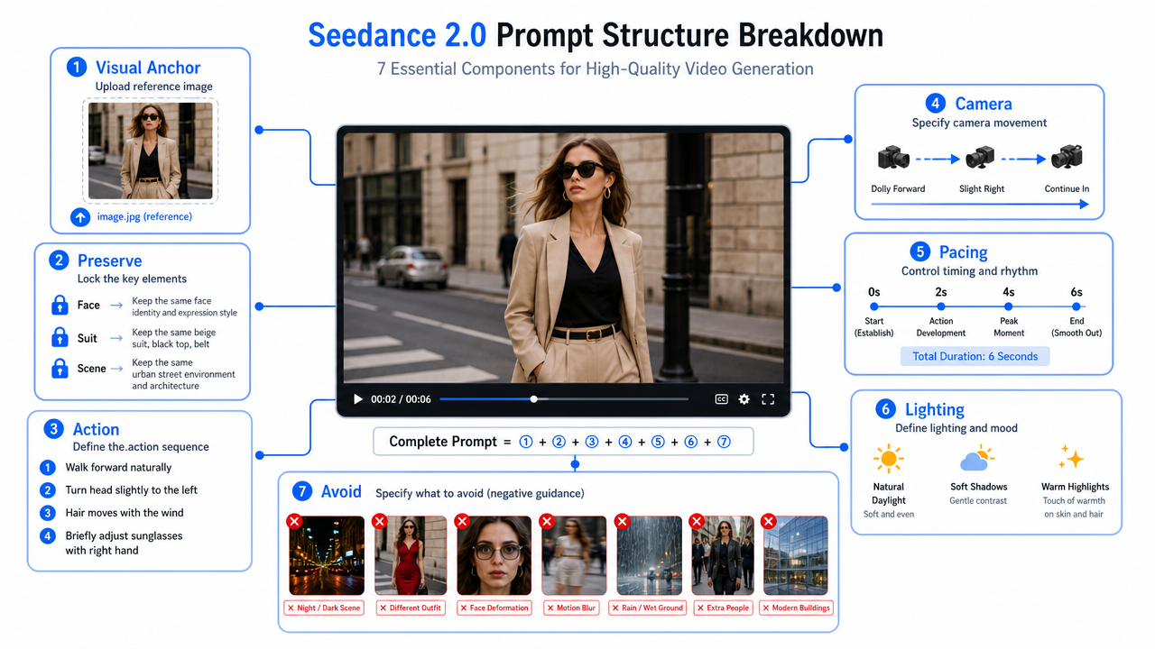Open the video player settings gear

744,399
